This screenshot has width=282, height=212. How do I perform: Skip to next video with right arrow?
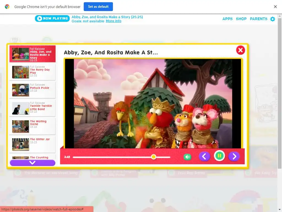234,156
